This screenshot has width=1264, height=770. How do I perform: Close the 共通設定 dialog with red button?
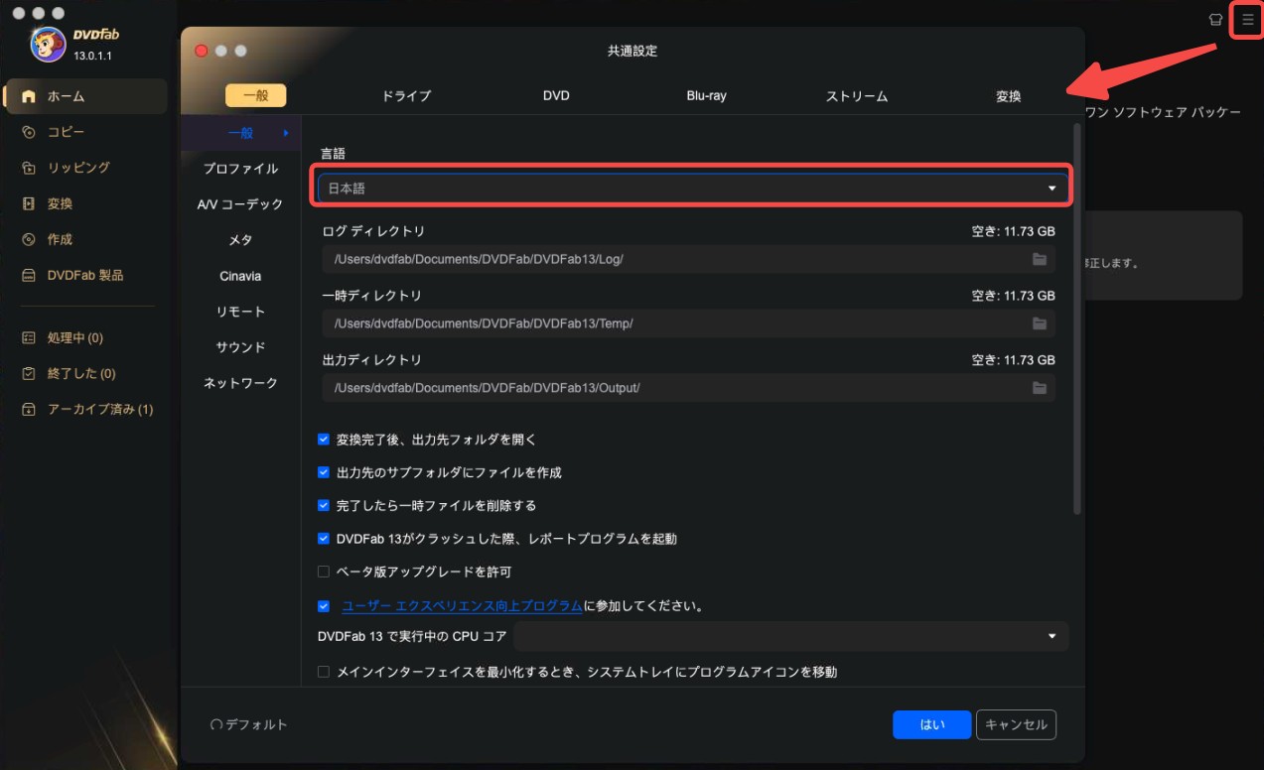(202, 51)
